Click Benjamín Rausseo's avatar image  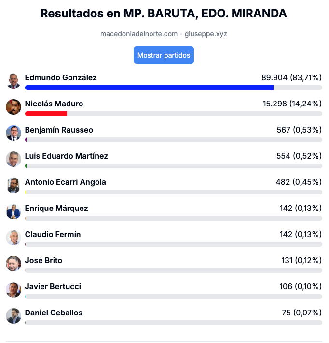coord(14,133)
